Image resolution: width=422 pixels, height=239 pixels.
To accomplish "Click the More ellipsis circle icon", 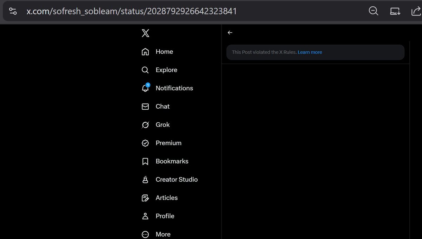I will coord(145,234).
